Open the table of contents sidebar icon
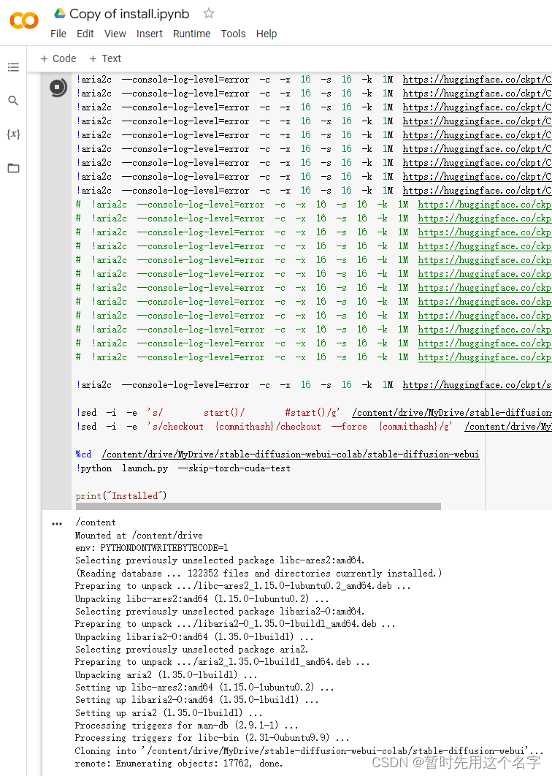The height and width of the screenshot is (776, 552). point(13,66)
